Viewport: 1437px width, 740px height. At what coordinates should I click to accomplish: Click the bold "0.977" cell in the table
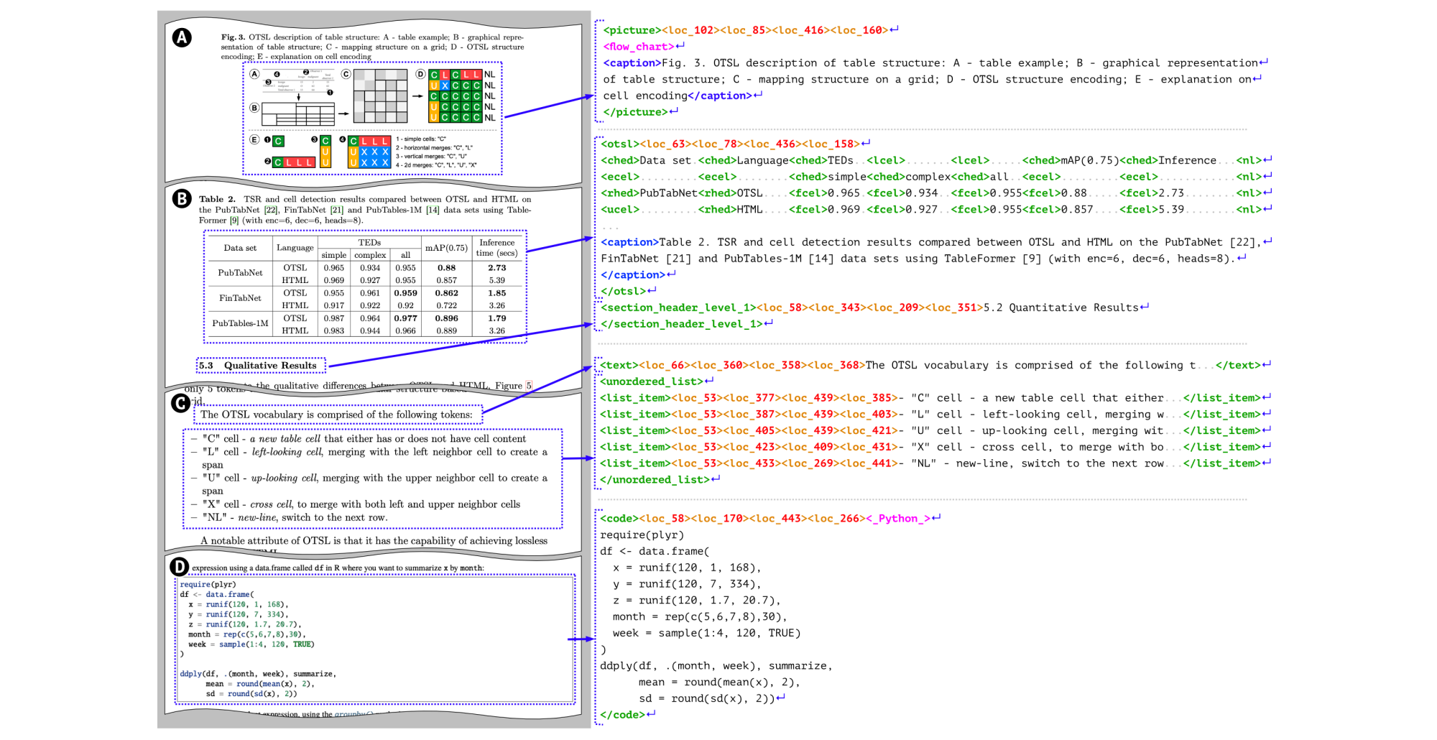pos(405,318)
